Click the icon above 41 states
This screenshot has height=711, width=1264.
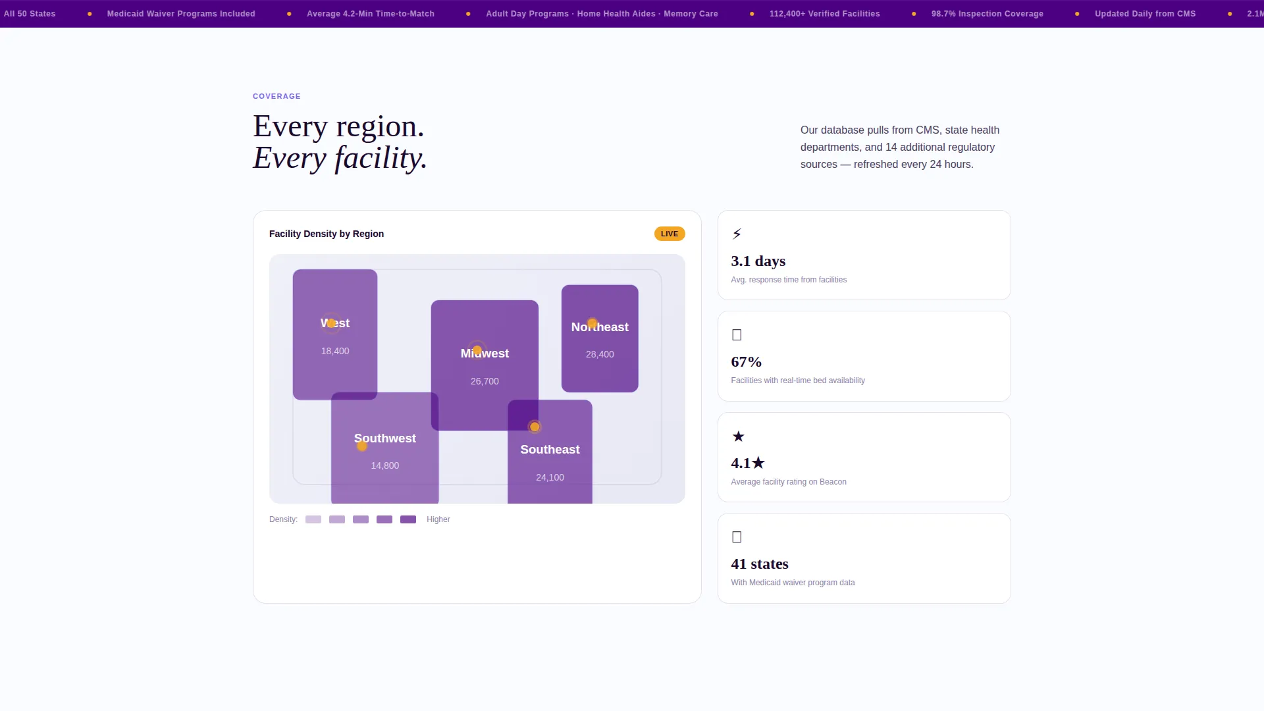(737, 537)
